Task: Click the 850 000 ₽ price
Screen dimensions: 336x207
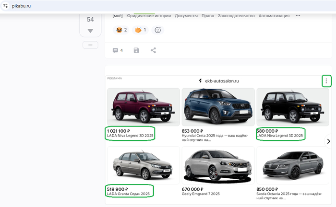Action: 267,189
